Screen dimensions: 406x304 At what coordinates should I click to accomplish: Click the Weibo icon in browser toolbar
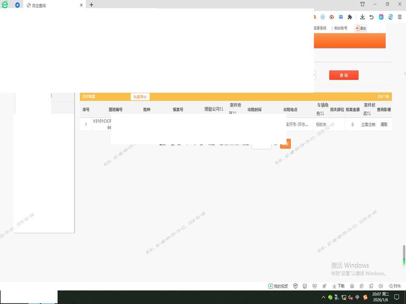click(332, 17)
